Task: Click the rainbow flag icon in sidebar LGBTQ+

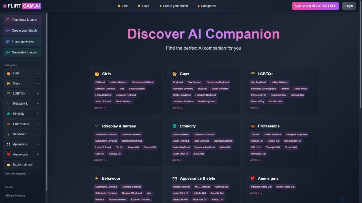Action: [8, 94]
